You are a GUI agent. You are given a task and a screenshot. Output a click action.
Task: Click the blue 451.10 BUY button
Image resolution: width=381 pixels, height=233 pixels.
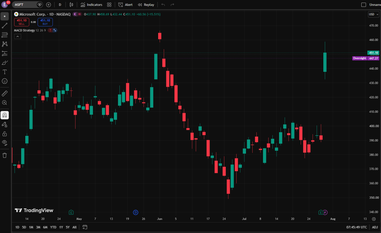45,22
